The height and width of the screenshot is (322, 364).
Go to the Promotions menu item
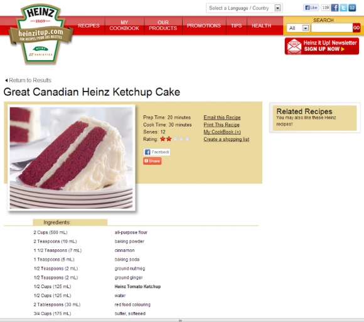pyautogui.click(x=204, y=26)
